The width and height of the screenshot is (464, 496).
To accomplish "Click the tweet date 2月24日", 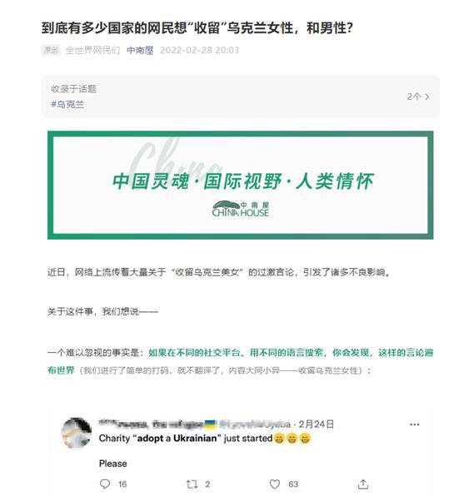I will 316,424.
